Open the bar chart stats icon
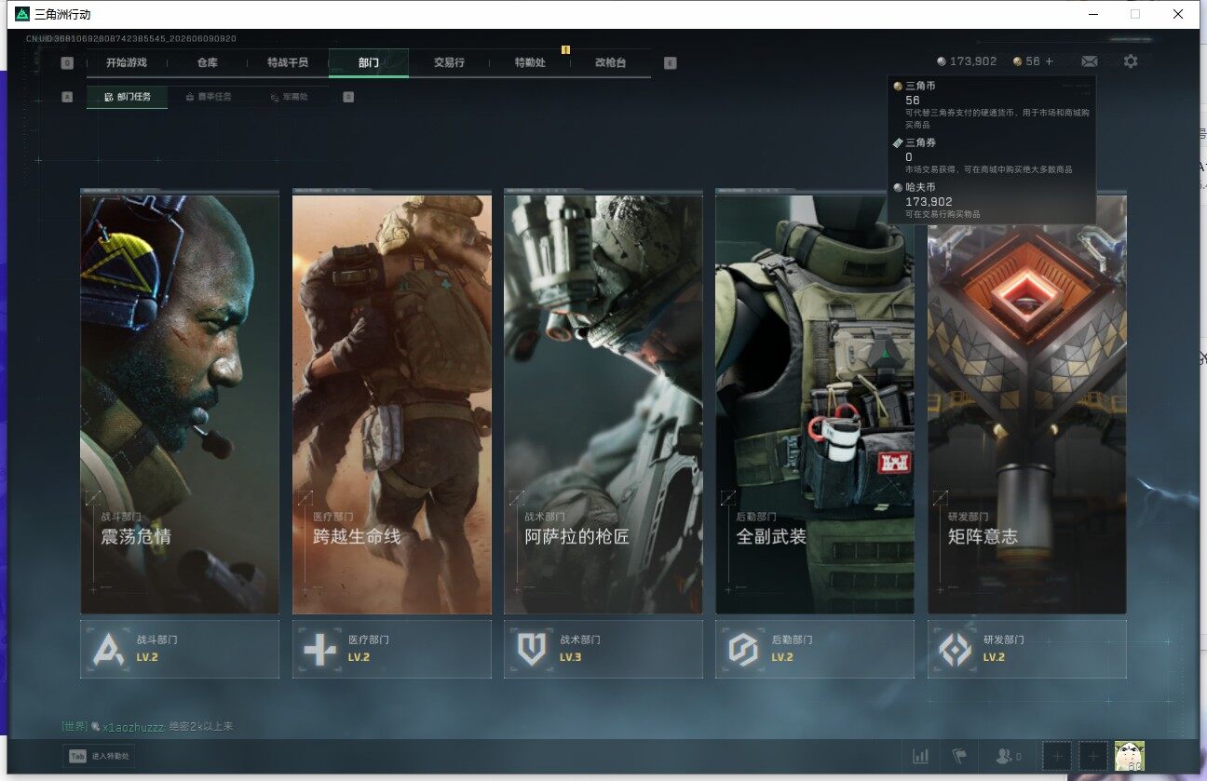Viewport: 1207px width, 781px height. (x=920, y=757)
